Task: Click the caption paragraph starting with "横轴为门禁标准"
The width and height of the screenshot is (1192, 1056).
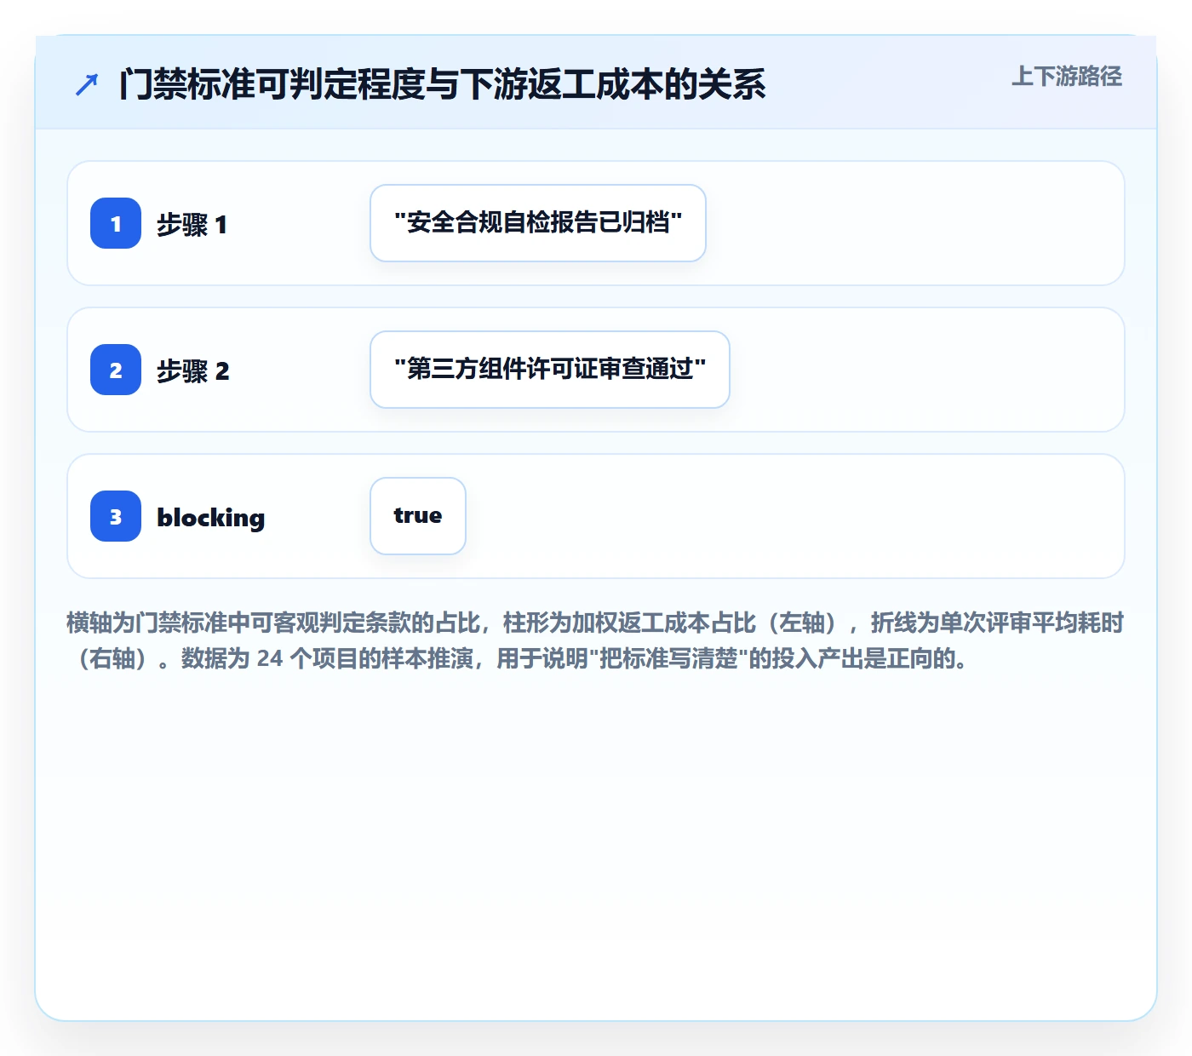Action: tap(595, 640)
